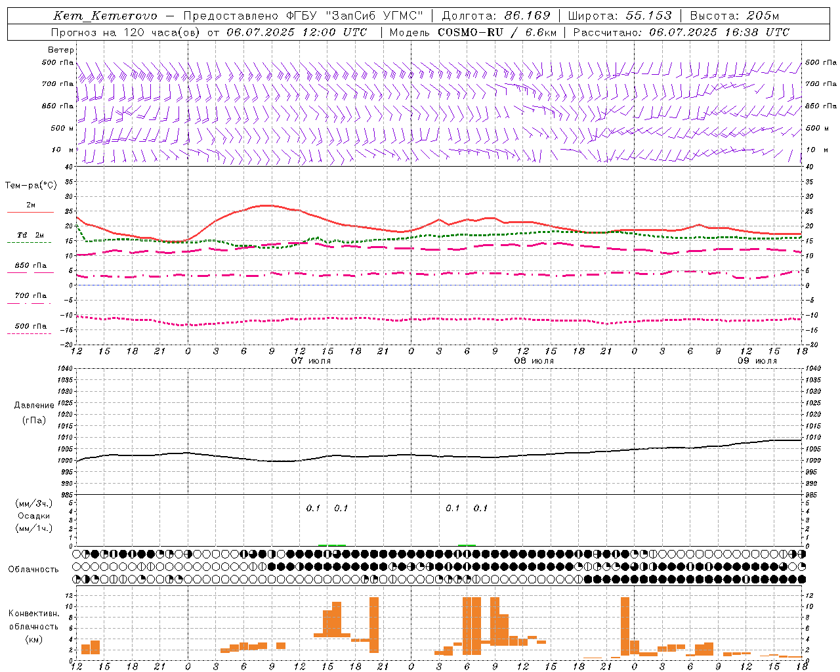840x672 pixels.
Task: Click the 07 июля date label
Action: click(x=311, y=361)
